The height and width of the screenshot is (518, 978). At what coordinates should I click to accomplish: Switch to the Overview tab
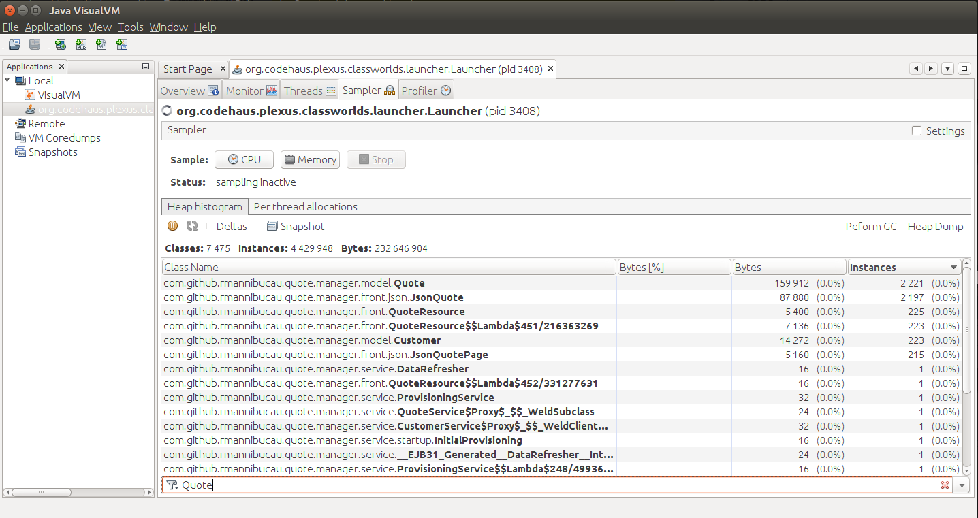tap(190, 91)
